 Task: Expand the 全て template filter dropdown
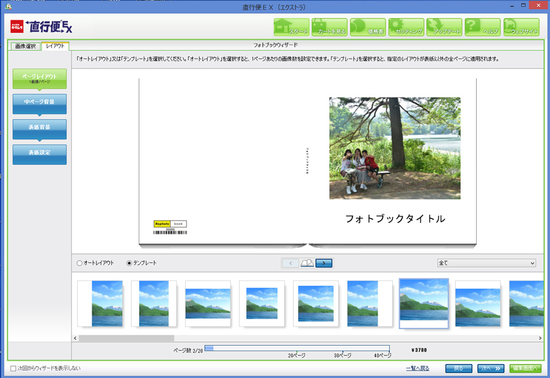tap(486, 263)
